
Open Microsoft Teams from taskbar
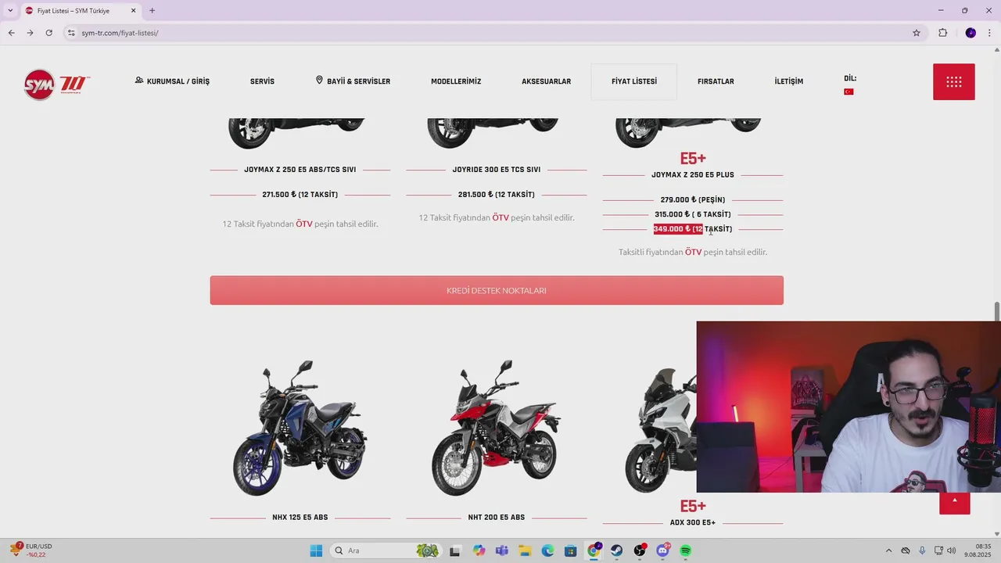point(501,550)
